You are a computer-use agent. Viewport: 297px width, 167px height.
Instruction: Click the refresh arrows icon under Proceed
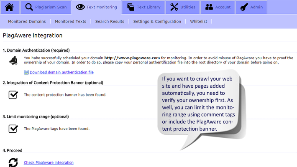tap(13, 162)
